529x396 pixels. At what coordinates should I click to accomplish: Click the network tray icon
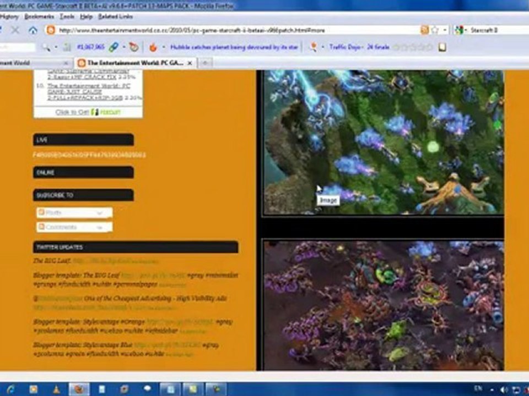point(516,389)
